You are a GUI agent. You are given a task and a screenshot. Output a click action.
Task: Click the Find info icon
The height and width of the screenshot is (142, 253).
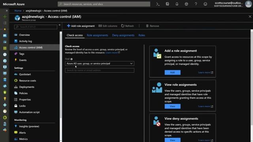pyautogui.click(x=72, y=59)
